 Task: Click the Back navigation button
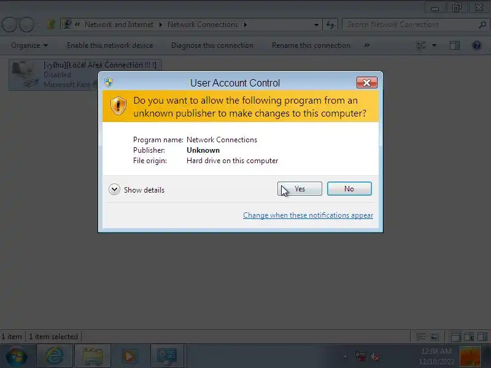[9, 25]
